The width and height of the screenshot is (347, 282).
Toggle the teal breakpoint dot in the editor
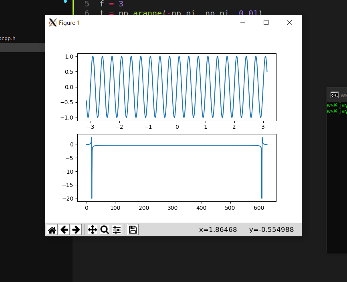[x=65, y=2]
